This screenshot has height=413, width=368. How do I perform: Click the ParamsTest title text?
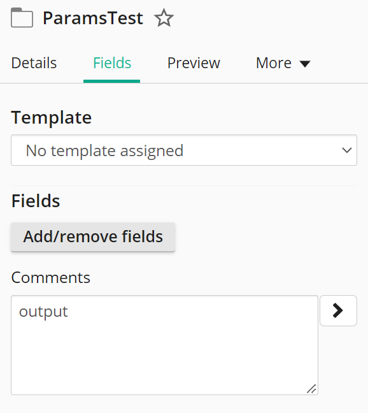(x=93, y=18)
